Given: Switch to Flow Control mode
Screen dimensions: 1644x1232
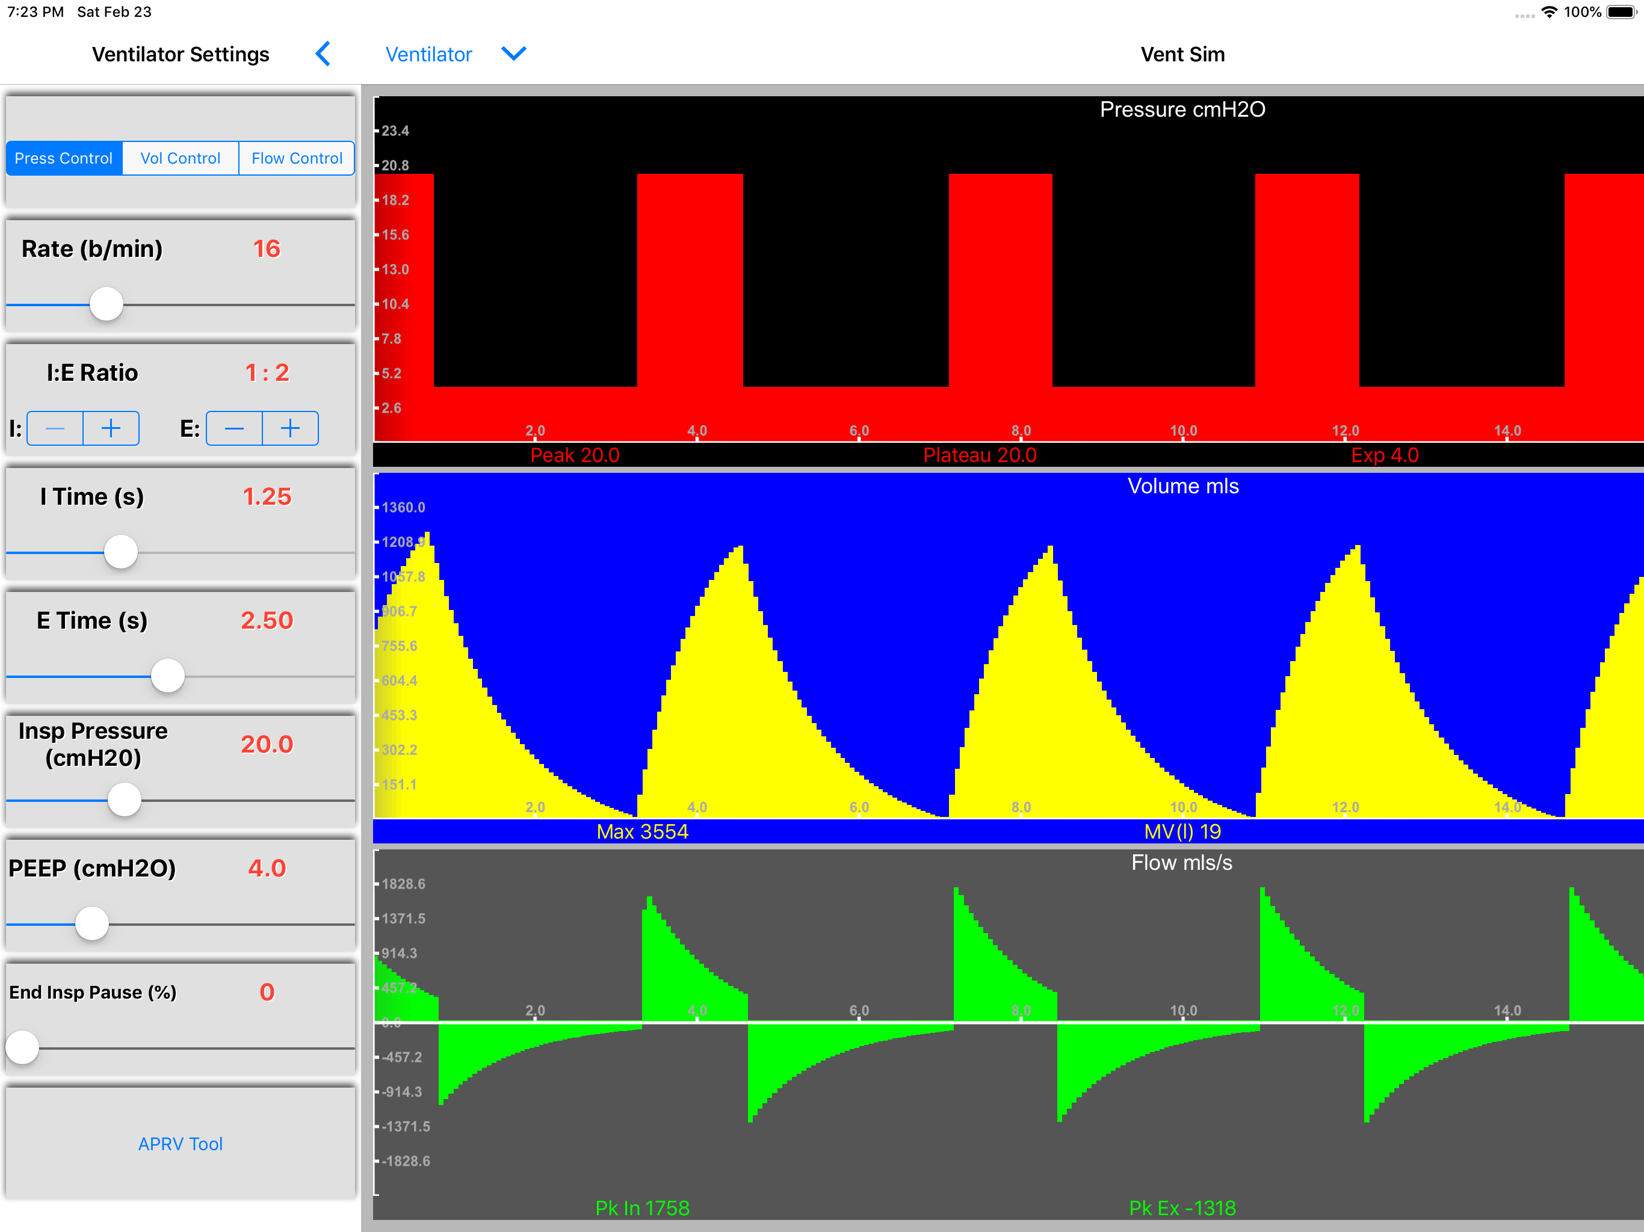Looking at the screenshot, I should (297, 158).
